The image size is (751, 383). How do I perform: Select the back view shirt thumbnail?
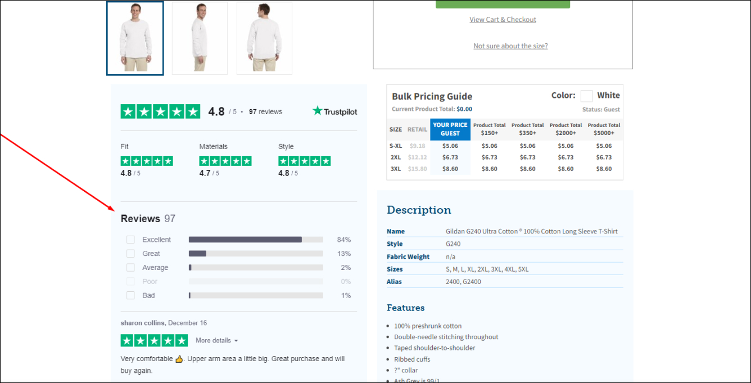click(x=264, y=38)
